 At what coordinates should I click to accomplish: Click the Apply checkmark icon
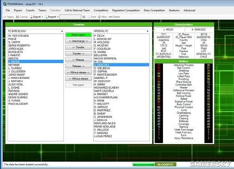point(5,17)
